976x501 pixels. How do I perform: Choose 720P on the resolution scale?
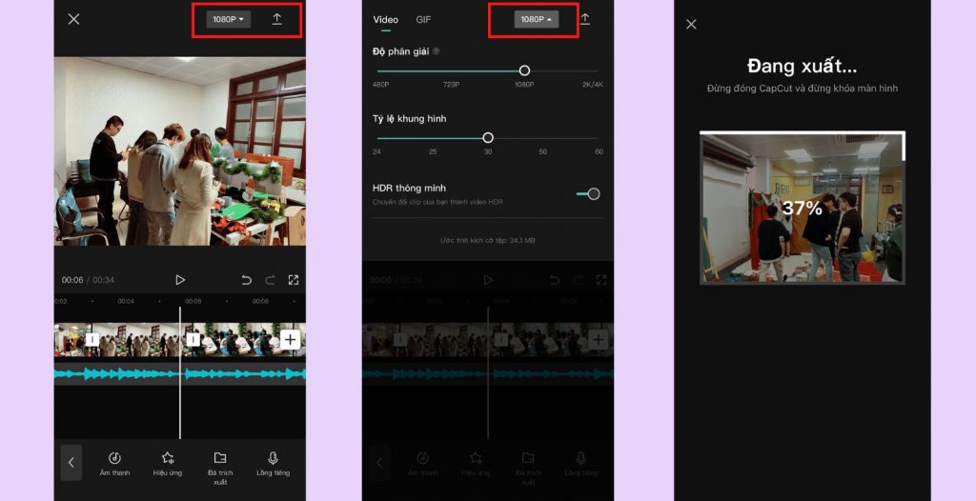click(x=451, y=85)
